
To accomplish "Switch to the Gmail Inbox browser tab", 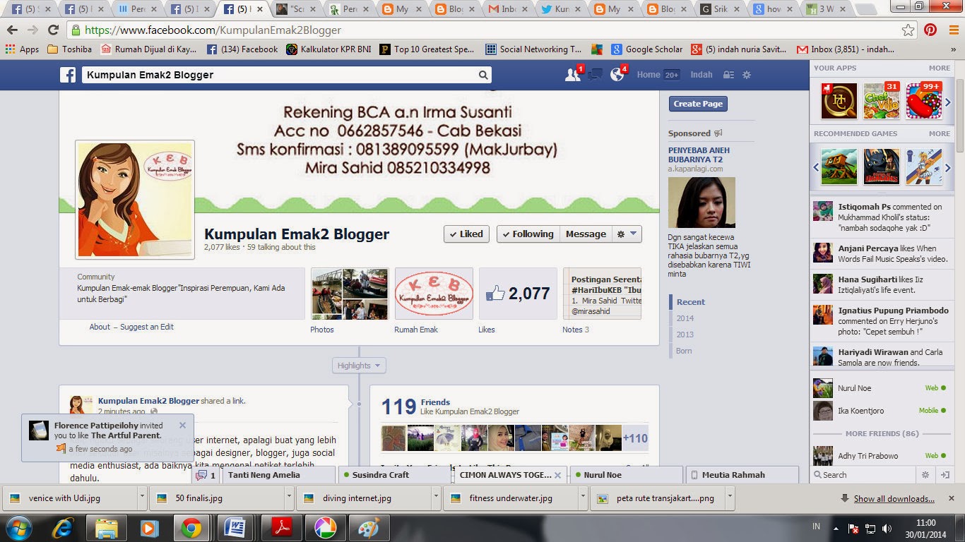I will tap(509, 9).
